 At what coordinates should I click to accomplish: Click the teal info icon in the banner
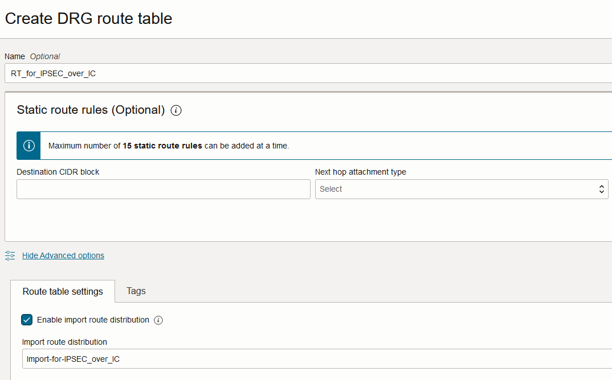[28, 146]
